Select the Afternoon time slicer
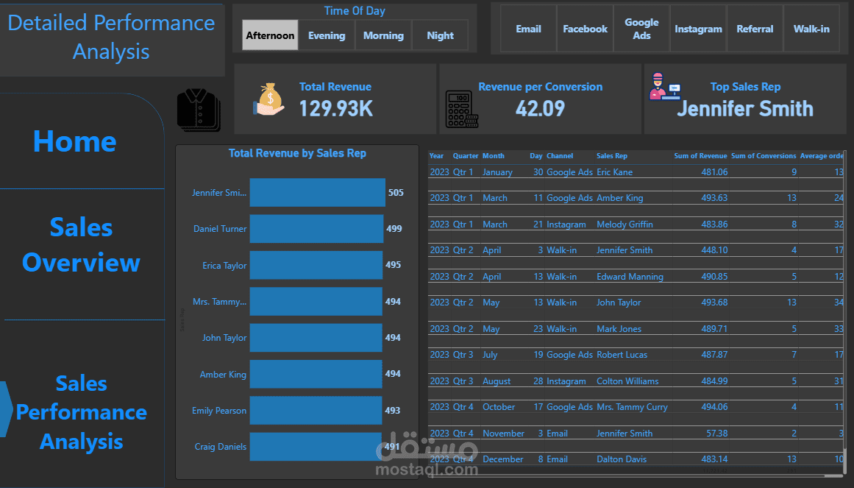854x488 pixels. click(270, 35)
